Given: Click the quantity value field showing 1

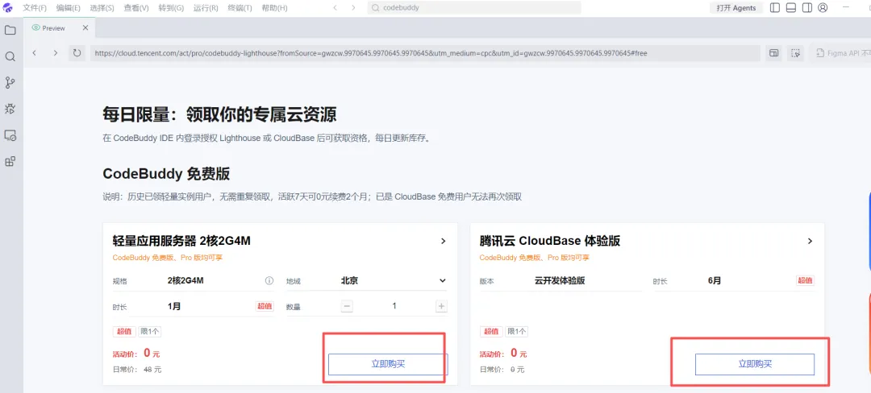Looking at the screenshot, I should tap(394, 306).
